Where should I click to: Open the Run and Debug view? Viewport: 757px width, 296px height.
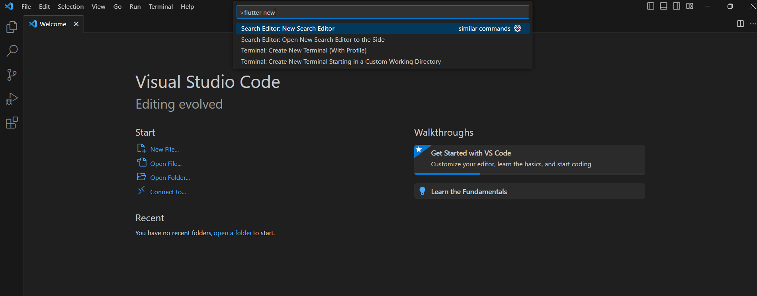12,99
